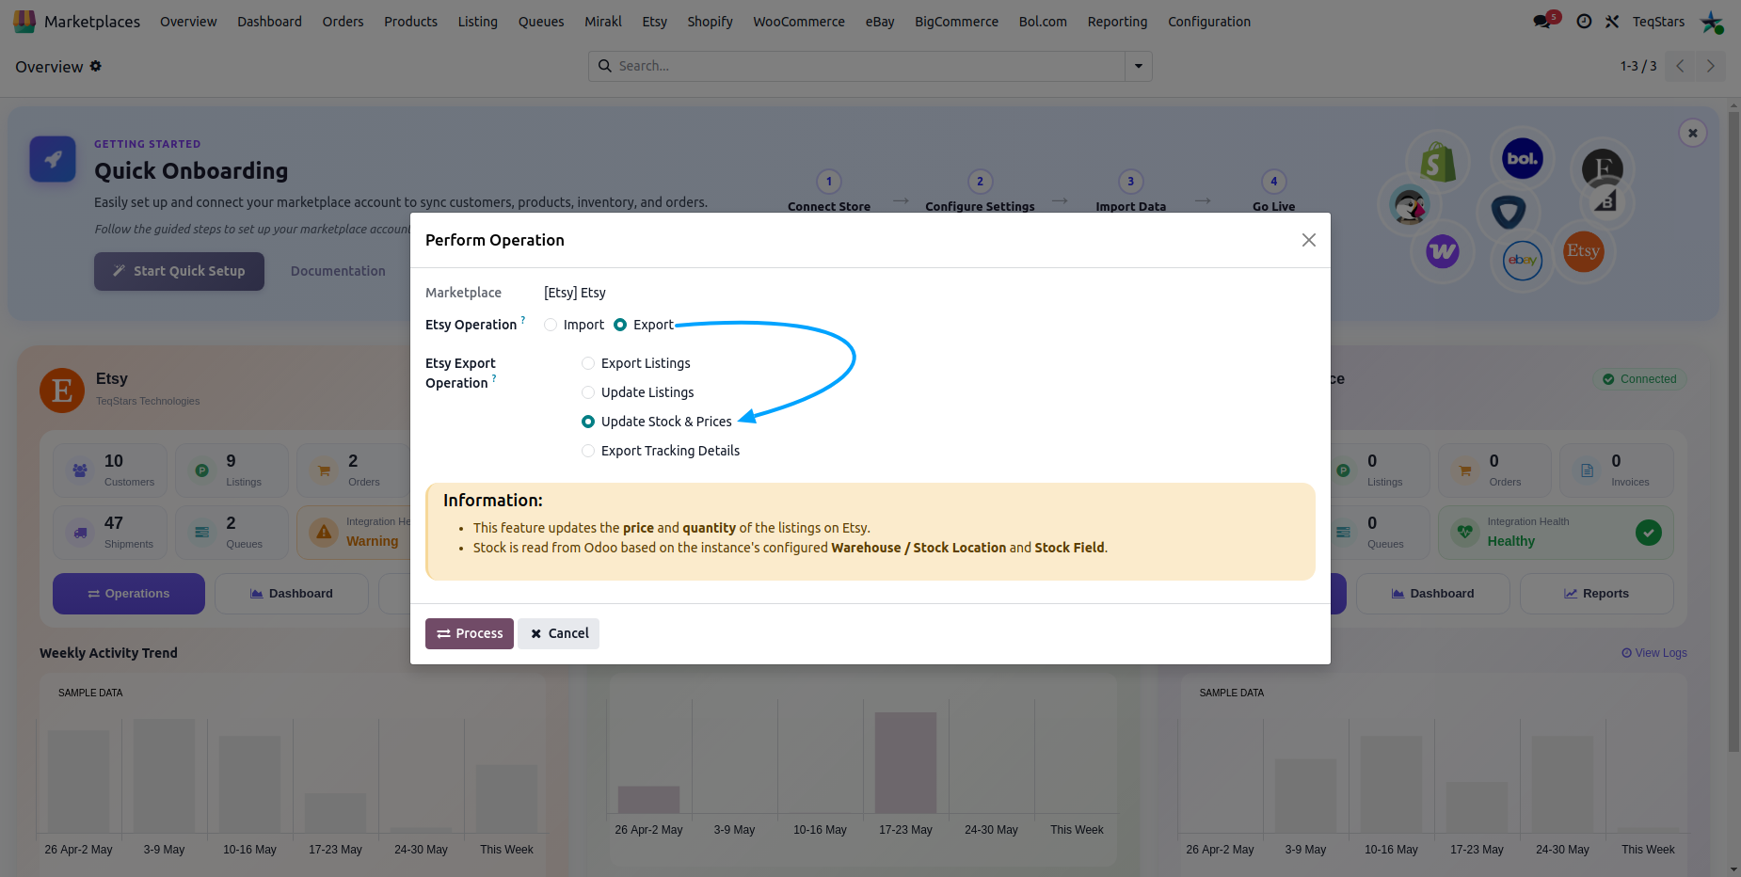1741x877 pixels.
Task: Click the orange Etsy logo in onboarding banner
Action: point(1583,251)
